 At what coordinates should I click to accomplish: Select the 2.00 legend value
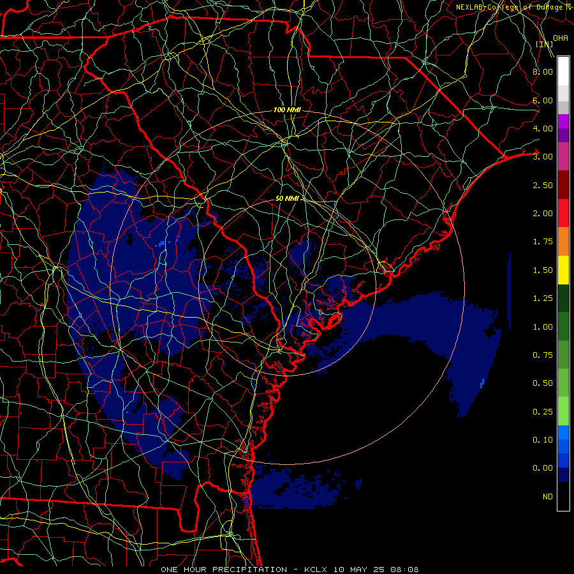tap(543, 214)
